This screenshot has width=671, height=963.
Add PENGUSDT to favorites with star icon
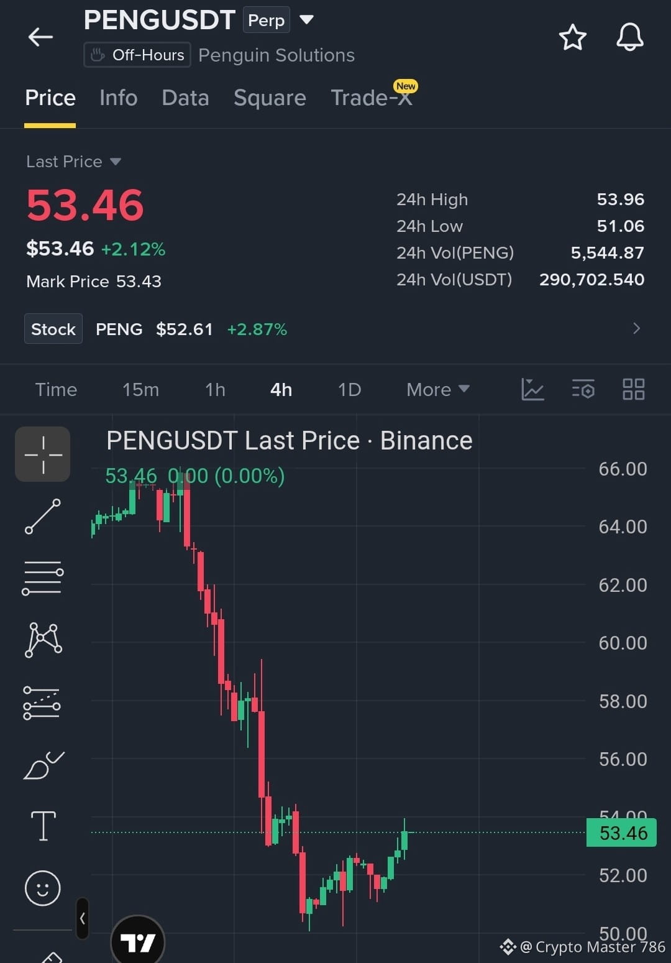(573, 37)
